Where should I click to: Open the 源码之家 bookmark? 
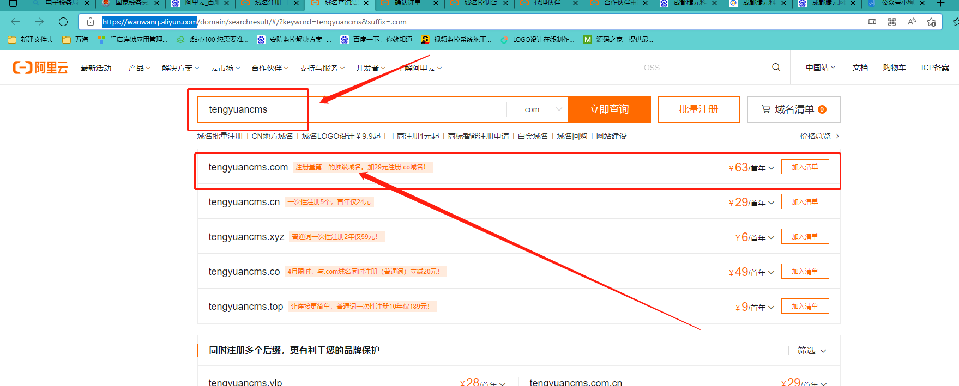click(618, 40)
